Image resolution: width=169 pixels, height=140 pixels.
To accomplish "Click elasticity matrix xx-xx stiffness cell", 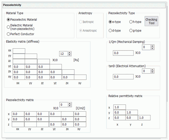I will point(19,51).
